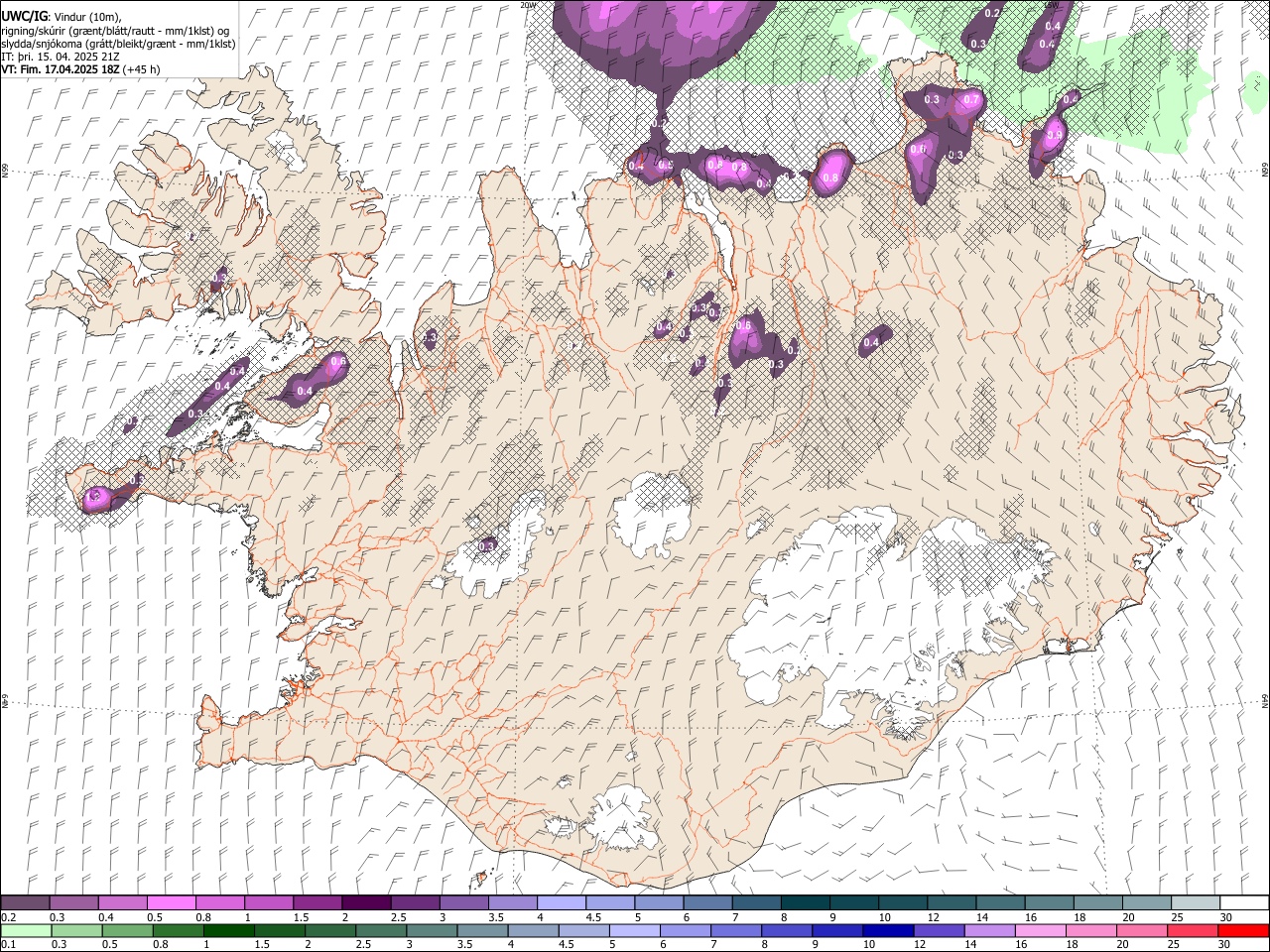Select the 'IT: þri. 15. 04. 2025 21Z' line
1270x952 pixels.
click(x=61, y=57)
